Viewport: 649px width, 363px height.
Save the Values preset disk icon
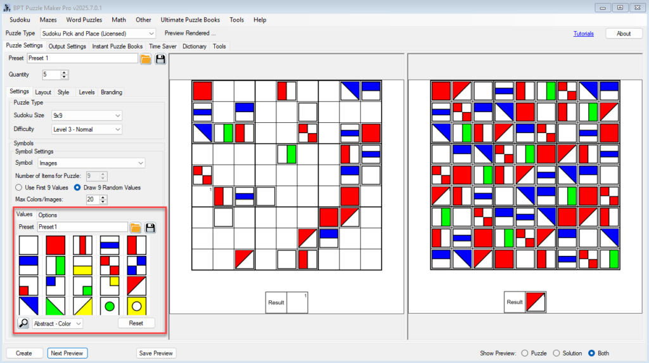(150, 227)
